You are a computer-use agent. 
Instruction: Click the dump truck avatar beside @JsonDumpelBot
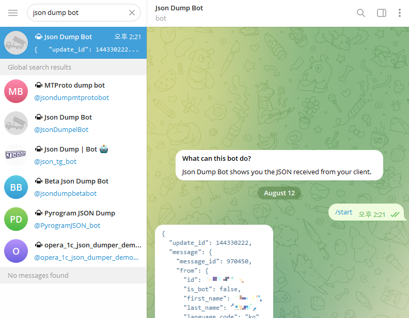[x=16, y=123]
